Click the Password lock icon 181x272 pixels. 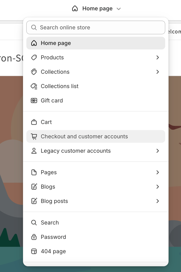pyautogui.click(x=34, y=237)
